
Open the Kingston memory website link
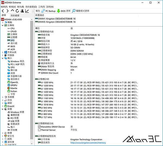pyautogui.click(x=88, y=142)
